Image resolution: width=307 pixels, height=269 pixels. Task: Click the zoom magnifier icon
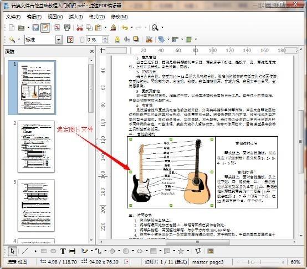155,28
